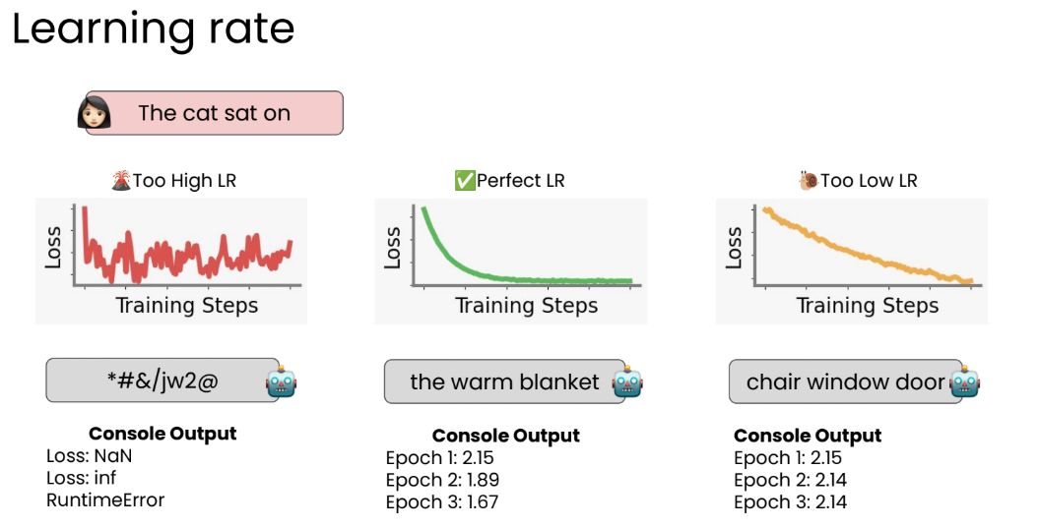Viewport: 1040px width, 528px height.
Task: Click robot icon beside the warm blanket
Action: tap(627, 381)
